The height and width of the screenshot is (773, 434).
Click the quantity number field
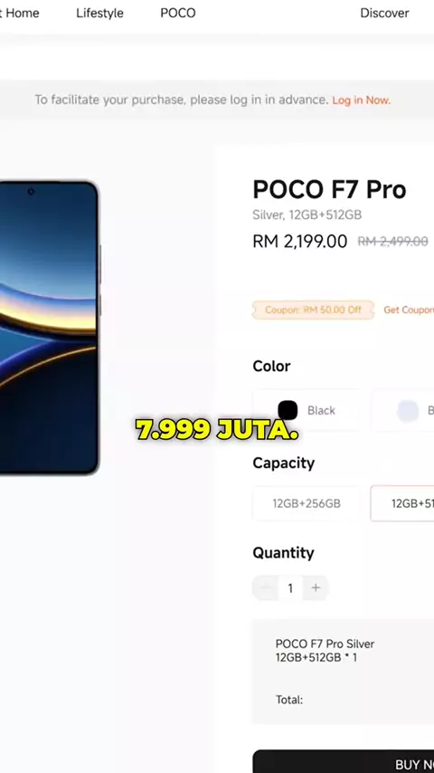click(x=290, y=587)
